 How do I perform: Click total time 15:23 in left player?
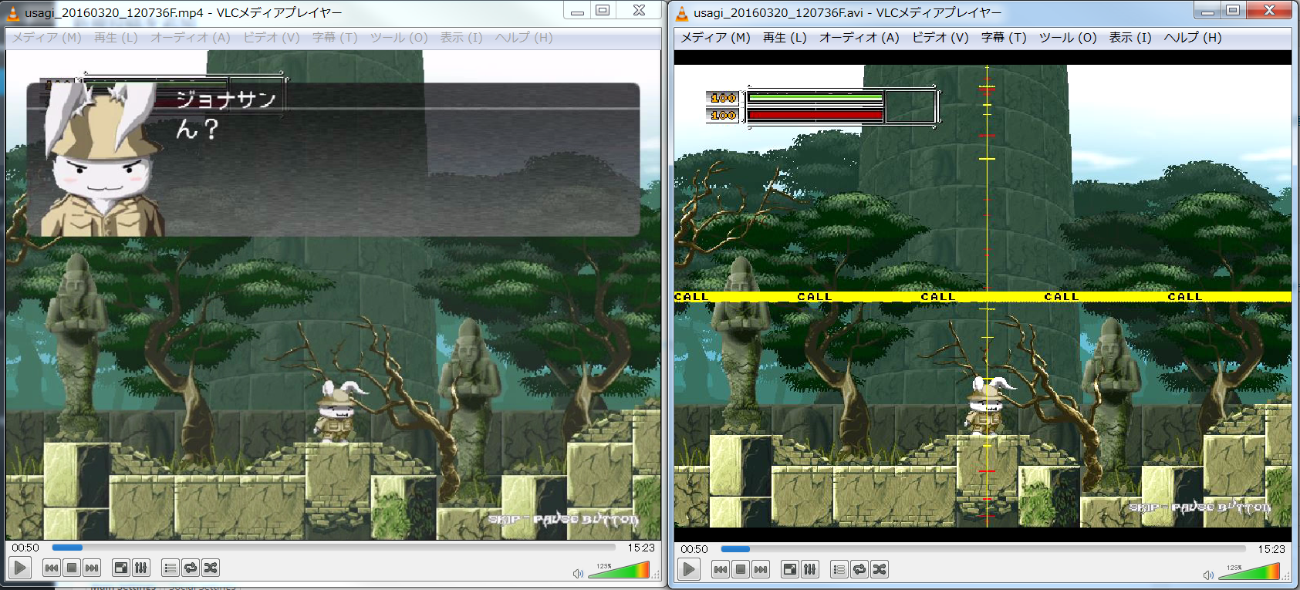(640, 548)
